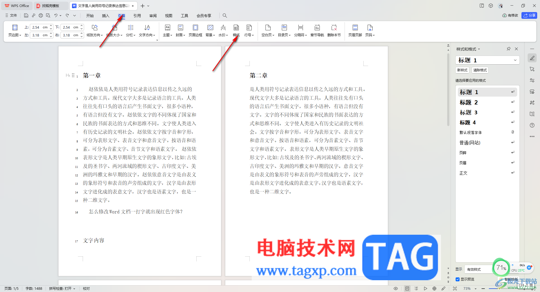Open the 页眉页脚 header footer tool
Image resolution: width=540 pixels, height=292 pixels.
tap(355, 31)
